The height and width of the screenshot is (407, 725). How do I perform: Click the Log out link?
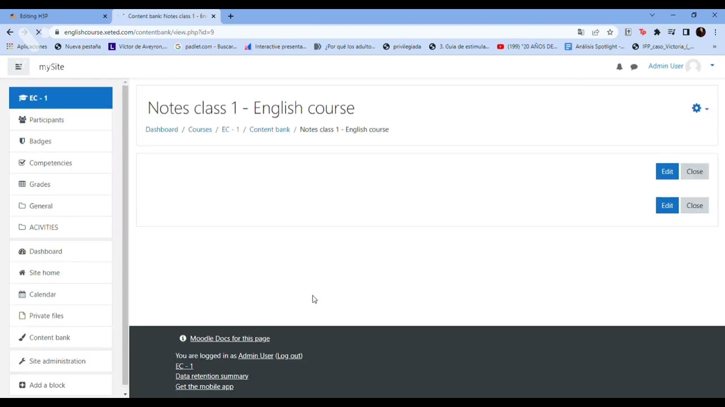(289, 356)
